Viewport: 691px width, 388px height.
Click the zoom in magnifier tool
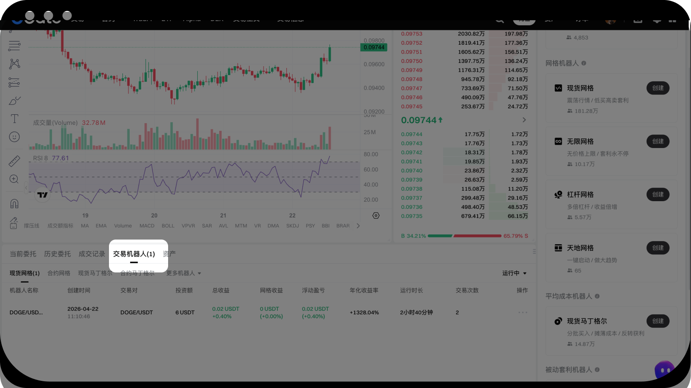point(14,179)
